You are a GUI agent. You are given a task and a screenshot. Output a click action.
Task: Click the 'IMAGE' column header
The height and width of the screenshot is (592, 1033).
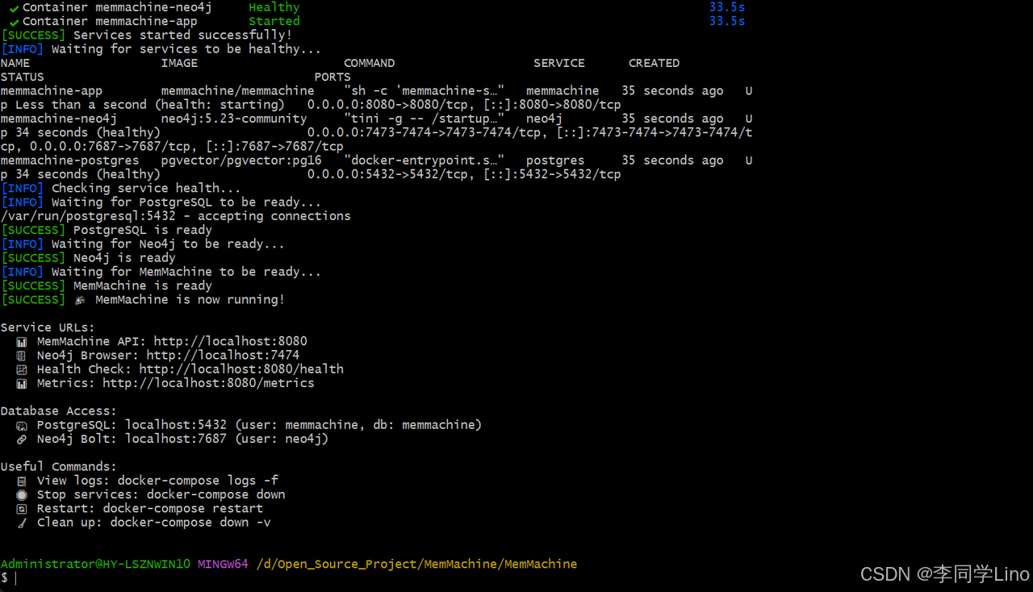click(x=179, y=63)
